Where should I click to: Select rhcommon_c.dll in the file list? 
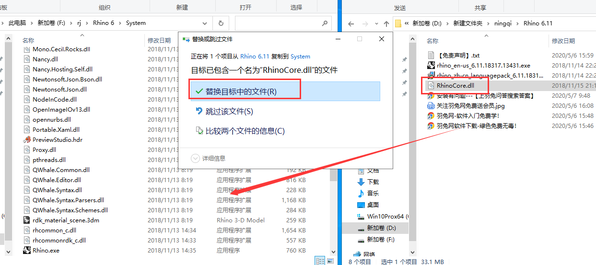click(x=54, y=230)
